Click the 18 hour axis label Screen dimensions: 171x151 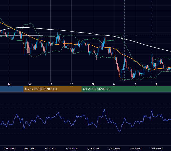tap(51, 84)
